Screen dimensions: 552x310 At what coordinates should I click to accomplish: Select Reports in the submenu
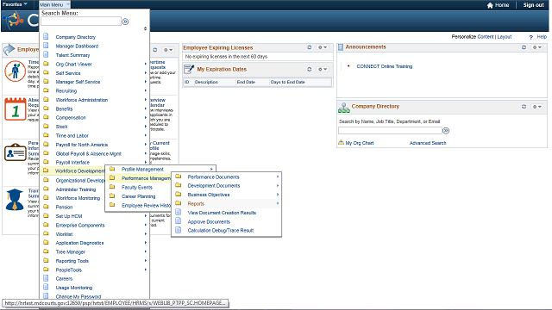[x=196, y=203]
